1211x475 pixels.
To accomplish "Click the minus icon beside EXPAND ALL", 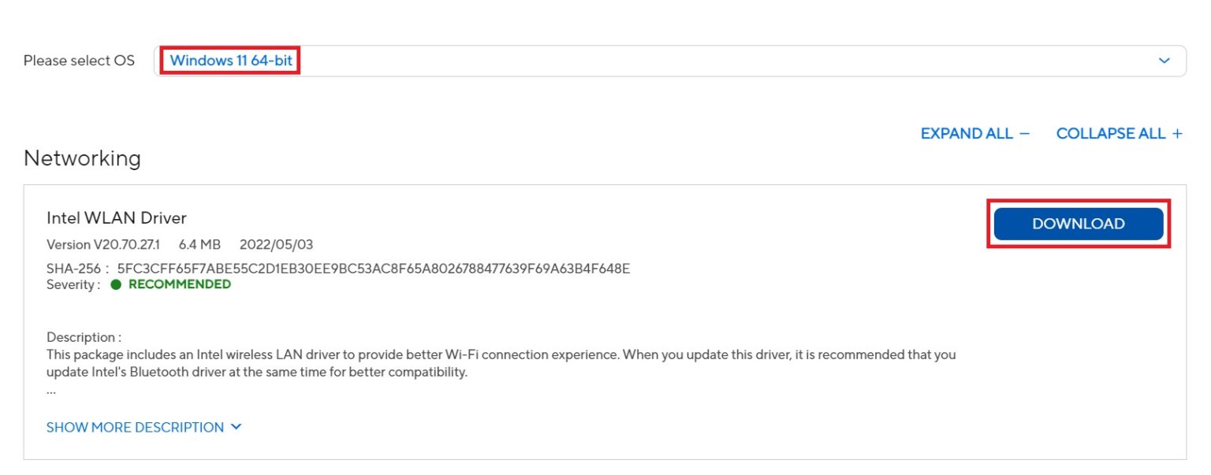I will pos(1024,133).
